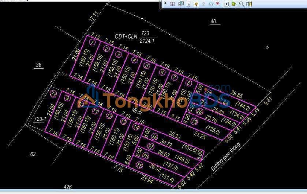Open the list sheet icon
Screen dimensions: 307x194
(188, 4)
